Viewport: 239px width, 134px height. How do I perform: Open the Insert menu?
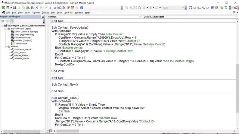tap(27, 13)
